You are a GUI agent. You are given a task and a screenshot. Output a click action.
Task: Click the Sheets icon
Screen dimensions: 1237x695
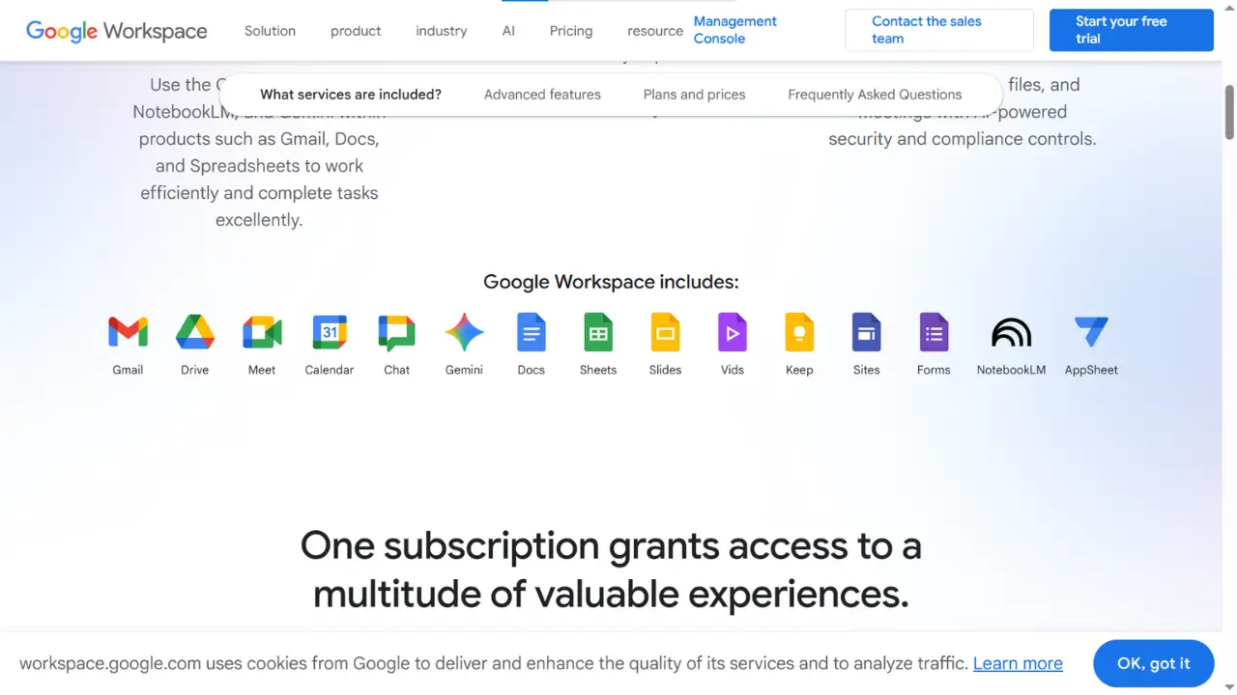(x=597, y=332)
